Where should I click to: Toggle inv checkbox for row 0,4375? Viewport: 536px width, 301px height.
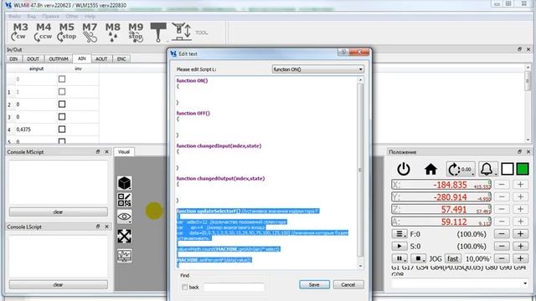click(x=62, y=130)
